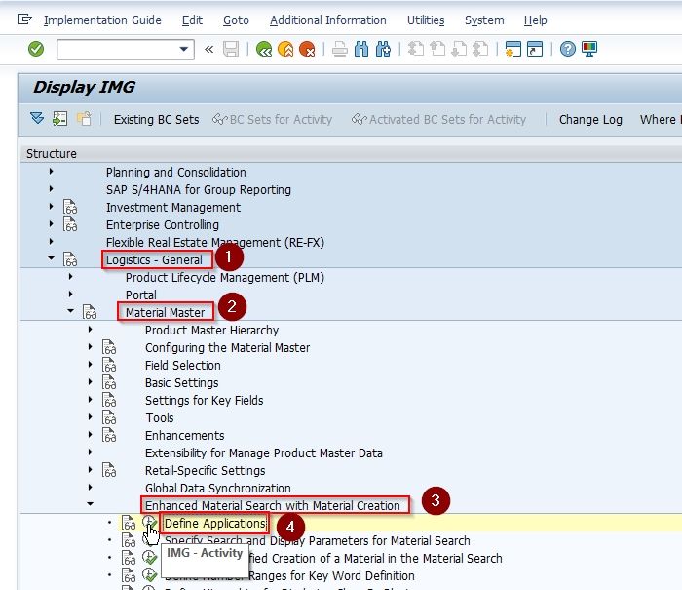Viewport: 682px width, 590px height.
Task: Open documentation icon for Material Master
Action: [90, 312]
